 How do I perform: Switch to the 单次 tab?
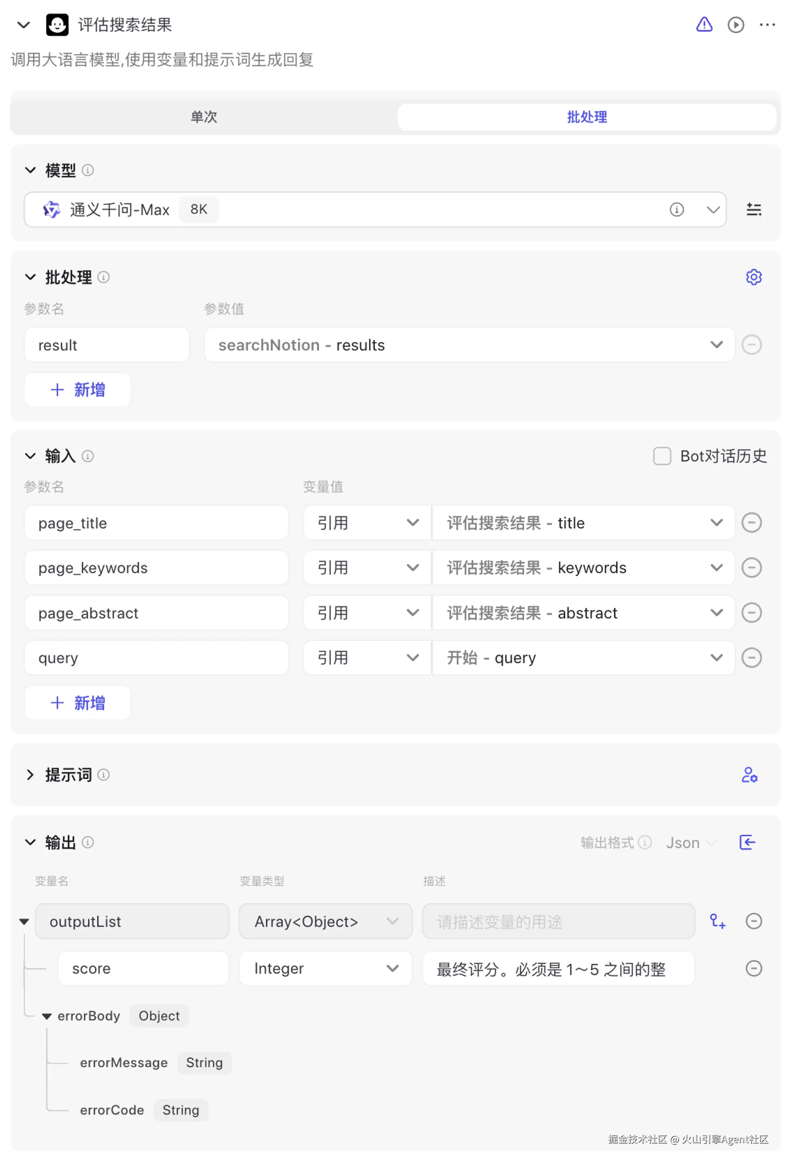pyautogui.click(x=203, y=117)
